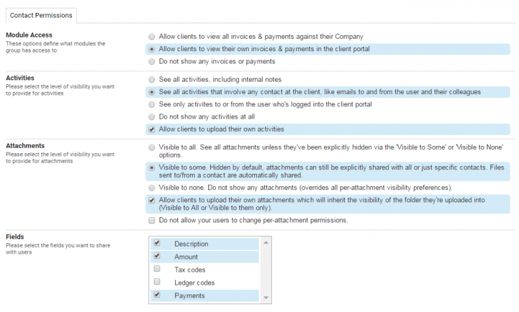
Task: Click the Fields list scroll down arrow
Action: [265, 297]
